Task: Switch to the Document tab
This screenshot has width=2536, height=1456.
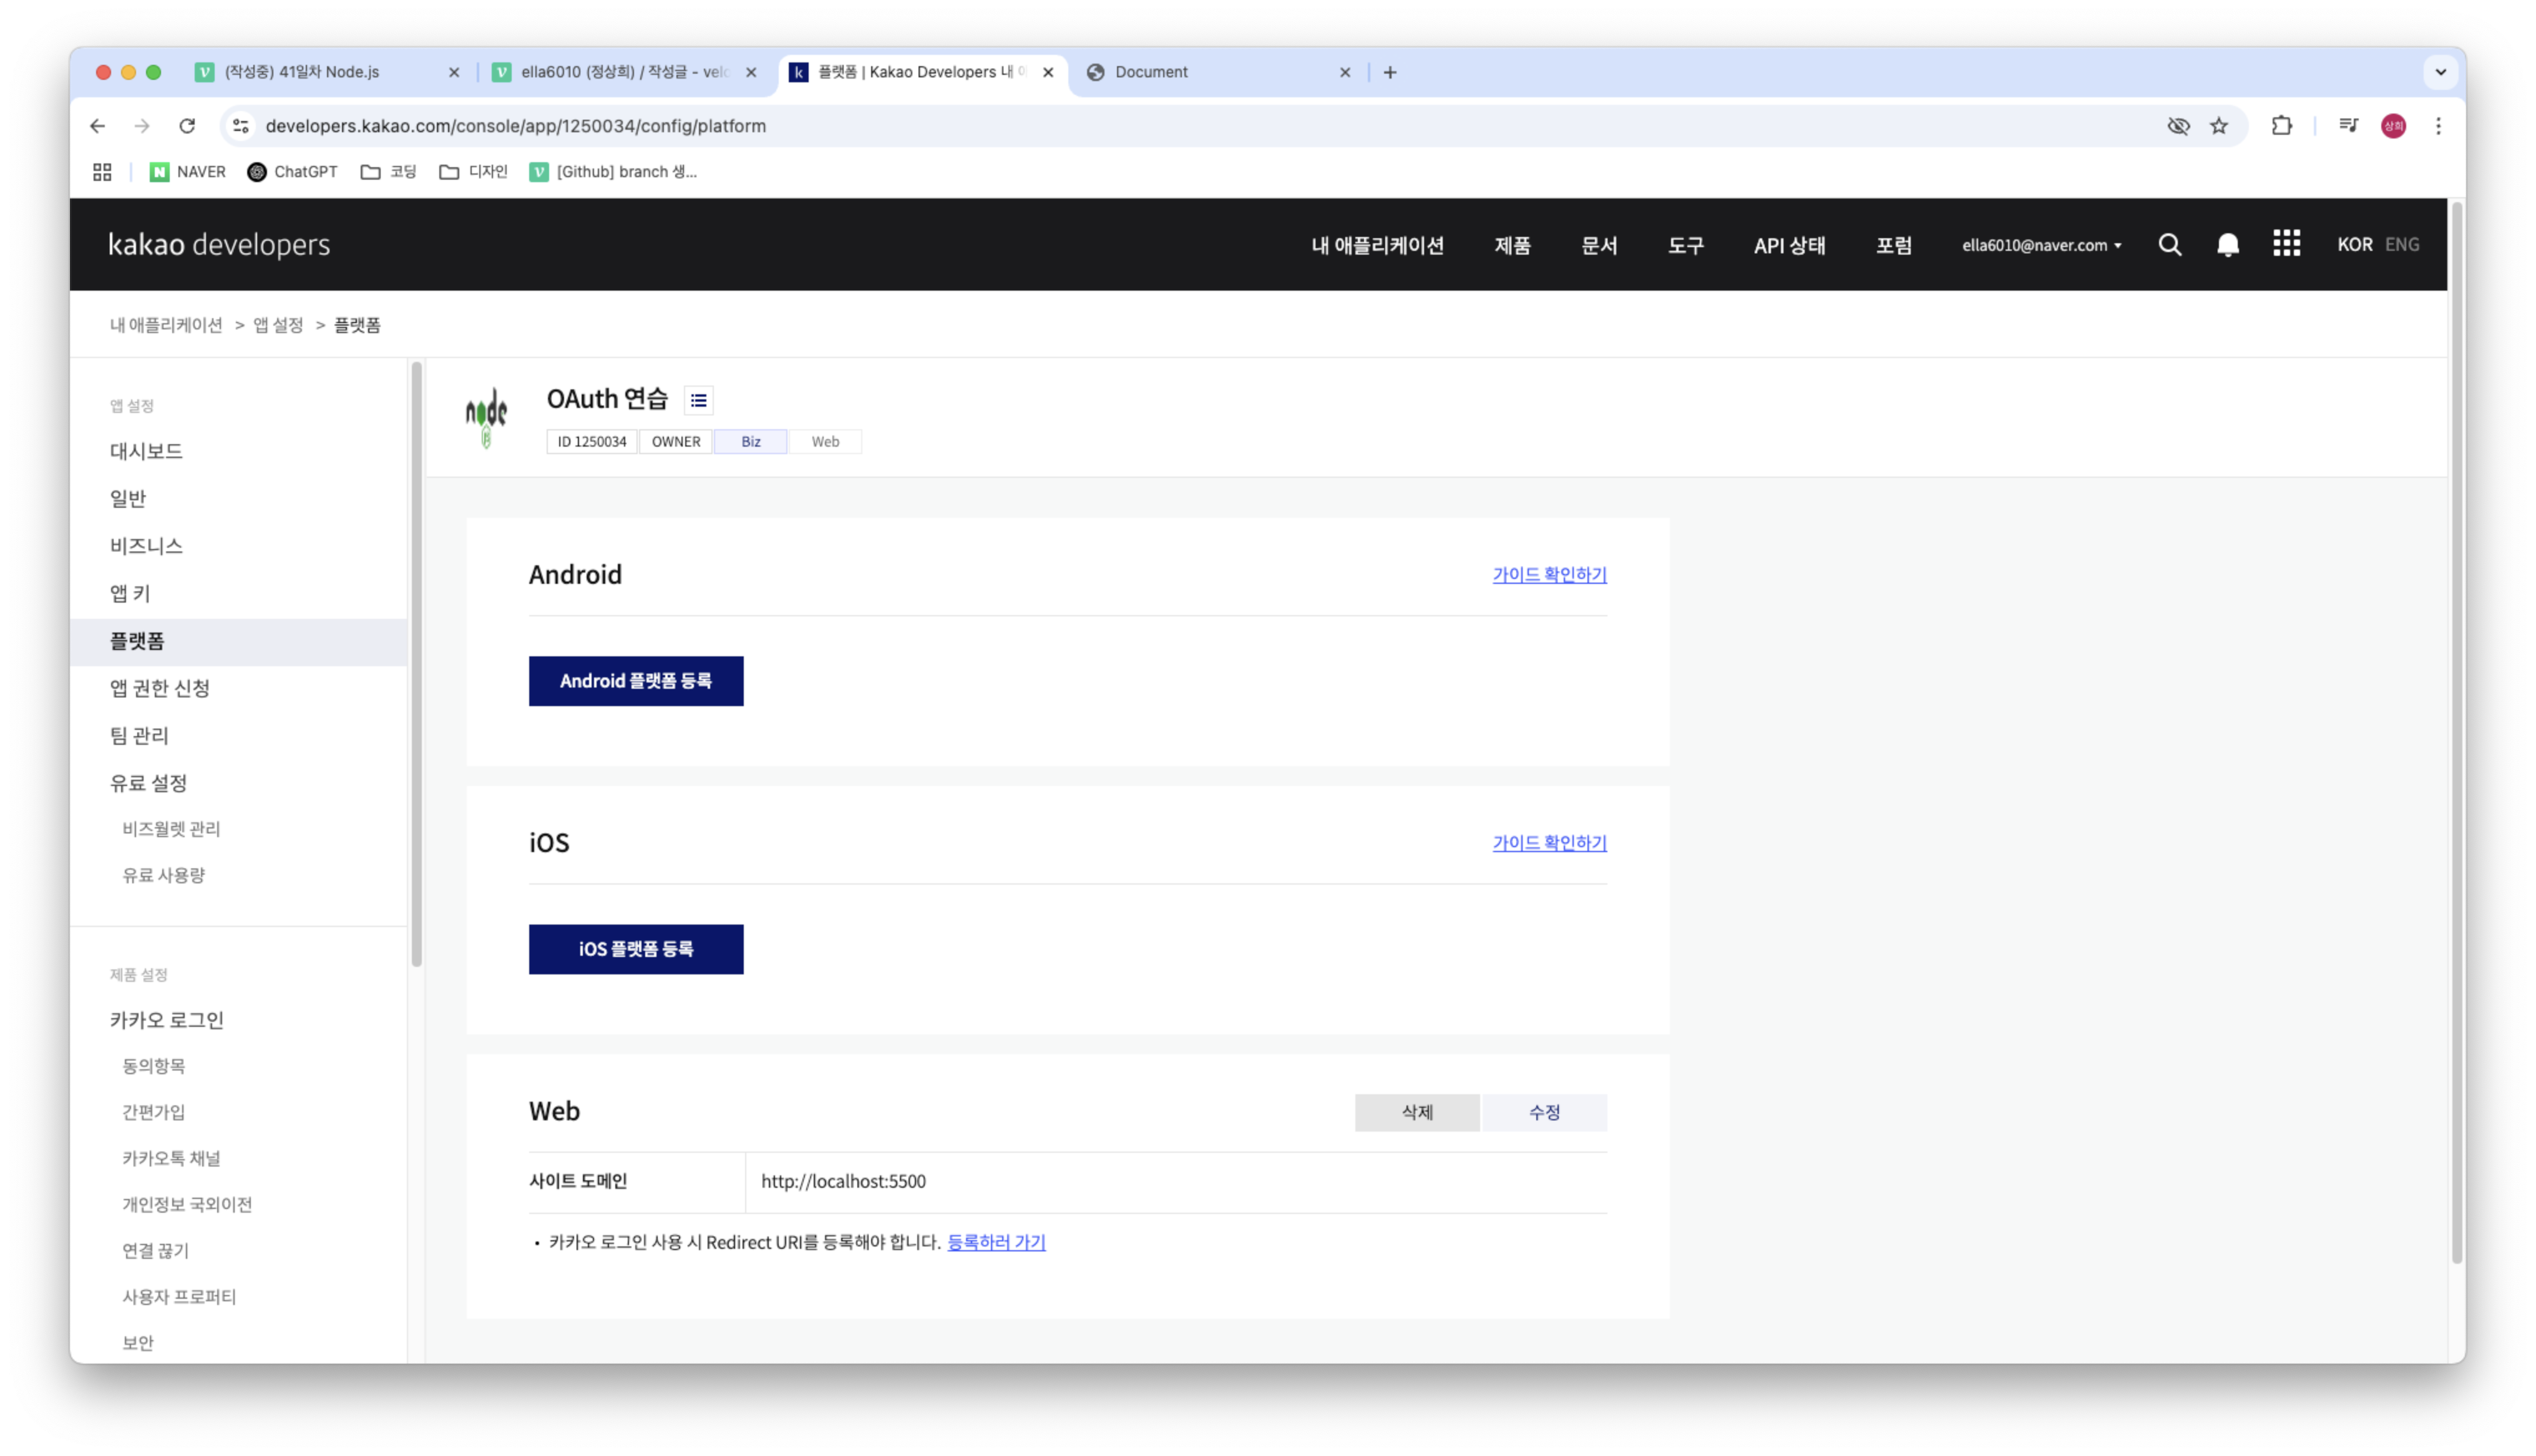Action: point(1220,72)
